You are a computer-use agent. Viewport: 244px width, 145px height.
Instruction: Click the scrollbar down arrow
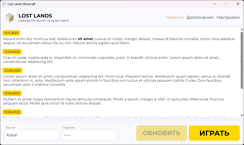coord(242,115)
